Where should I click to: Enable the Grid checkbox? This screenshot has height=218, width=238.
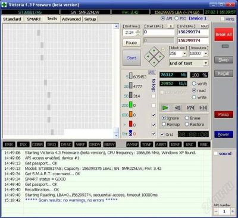(162, 134)
